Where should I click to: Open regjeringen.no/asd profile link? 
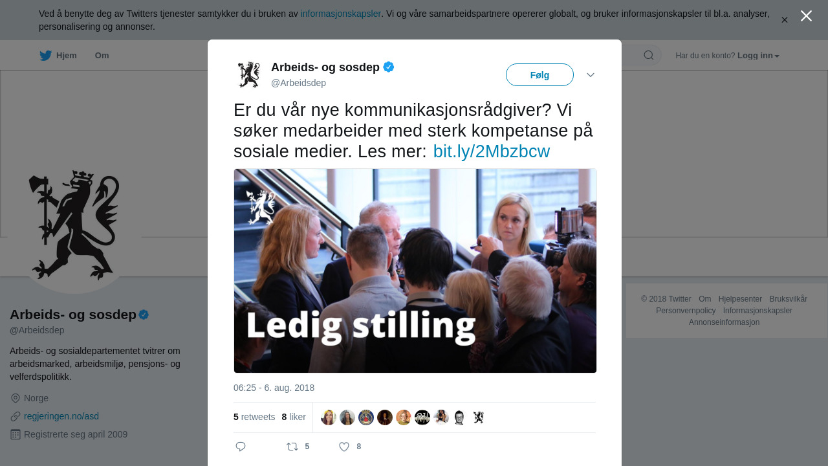click(61, 416)
